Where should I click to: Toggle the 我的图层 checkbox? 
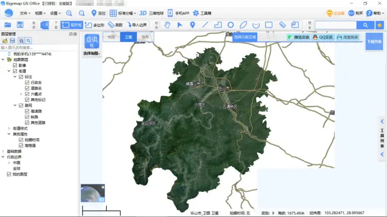coord(9,174)
